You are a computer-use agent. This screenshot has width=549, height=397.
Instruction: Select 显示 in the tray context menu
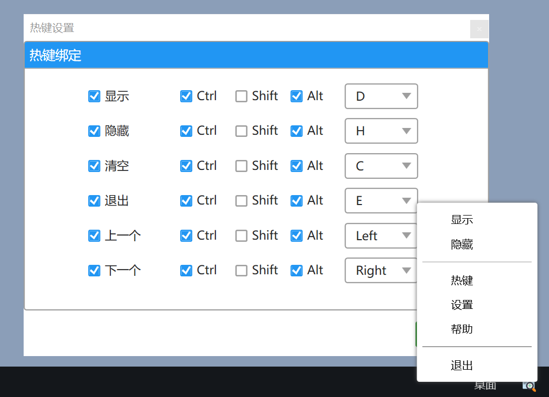pos(462,220)
